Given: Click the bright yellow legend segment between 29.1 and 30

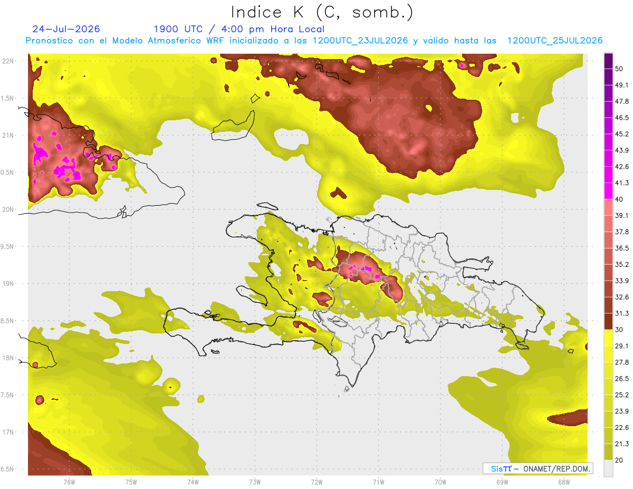Looking at the screenshot, I should [x=609, y=338].
